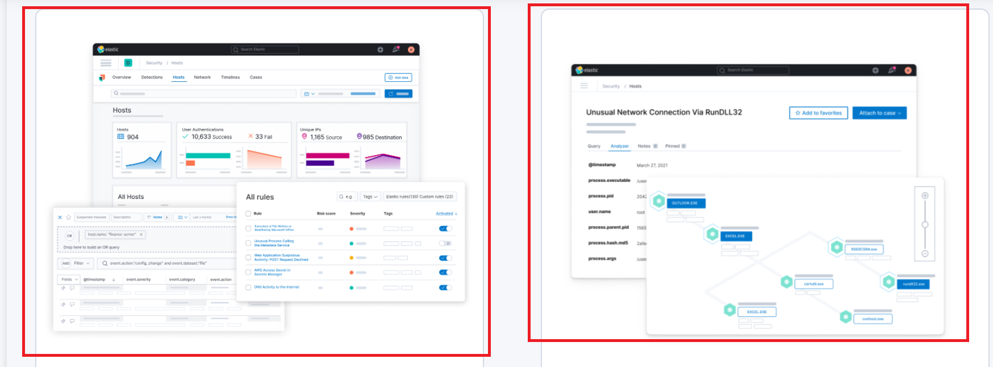
Task: Click the OUTLOOK.EXE hexagon node icon
Action: pyautogui.click(x=658, y=201)
